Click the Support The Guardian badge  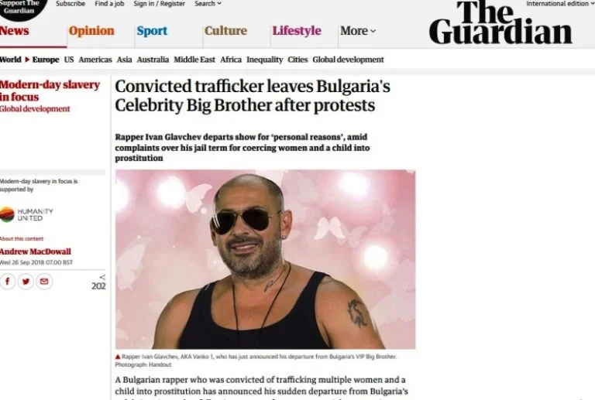pos(19,9)
